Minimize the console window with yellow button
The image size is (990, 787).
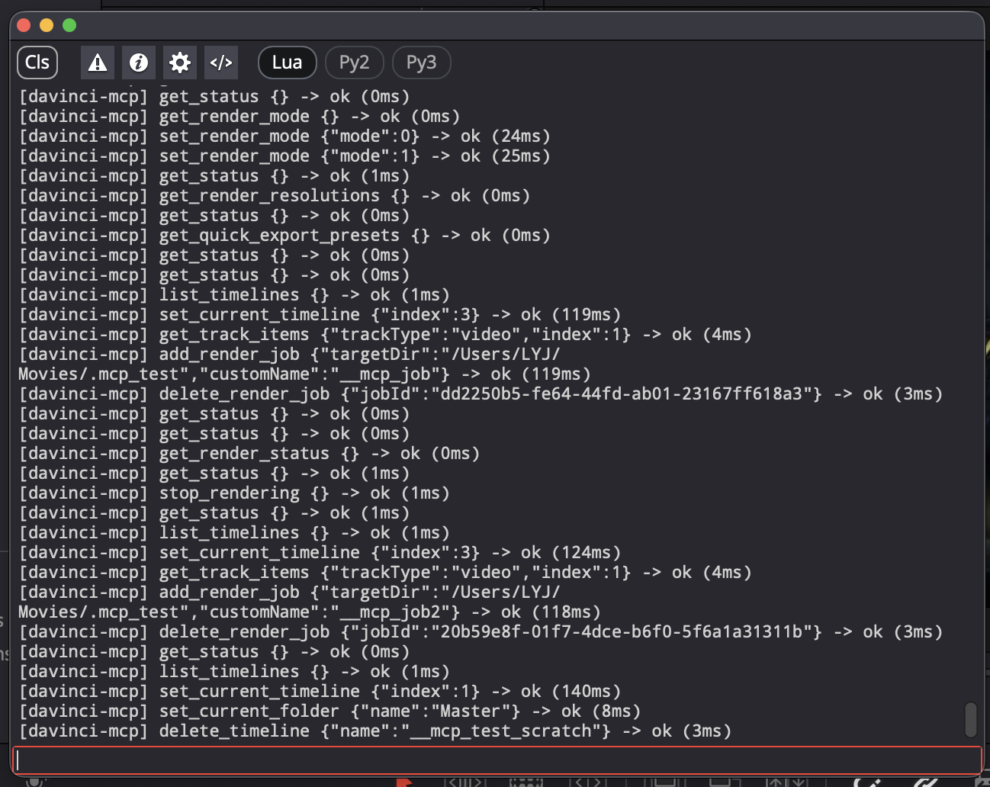(47, 25)
